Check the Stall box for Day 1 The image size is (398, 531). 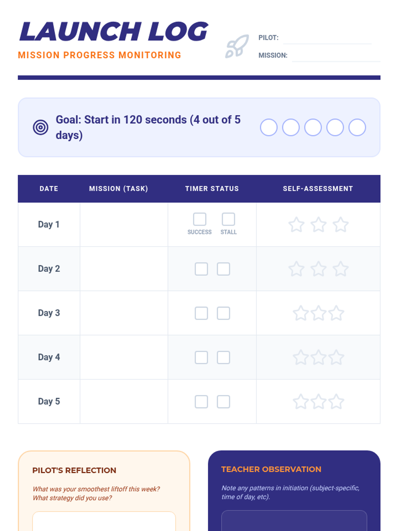[x=228, y=219]
